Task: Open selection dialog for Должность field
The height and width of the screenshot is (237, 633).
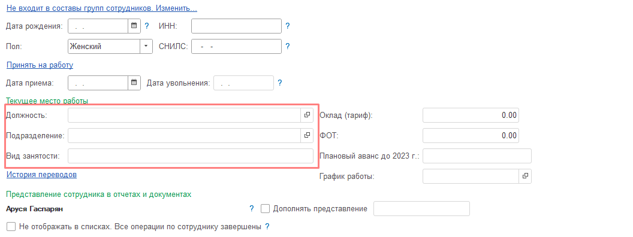Action: pos(308,116)
